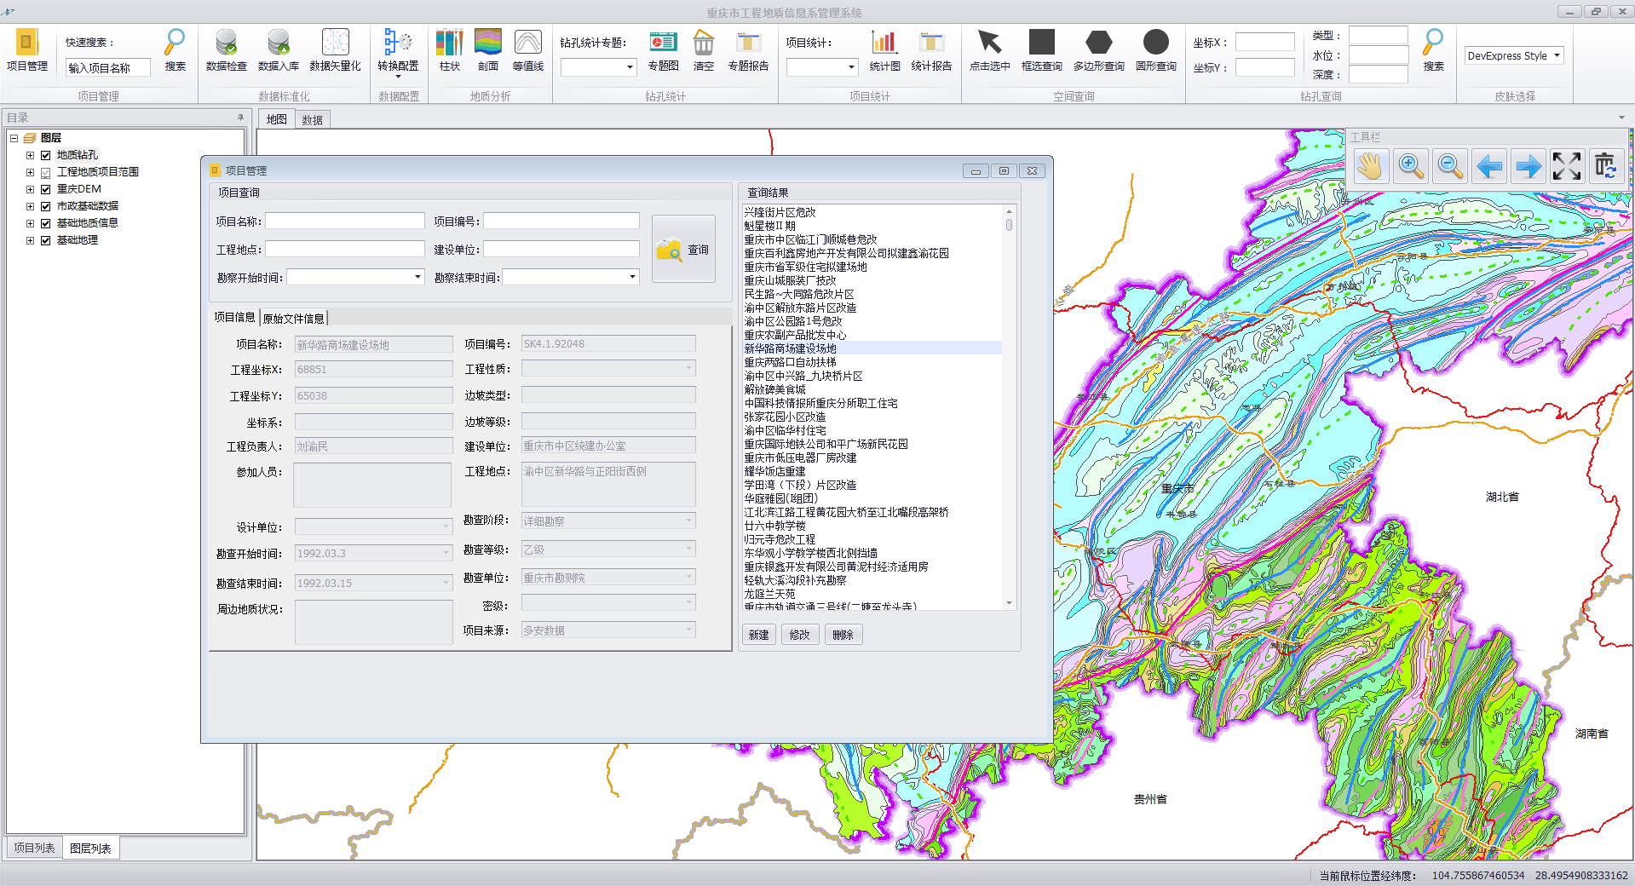The width and height of the screenshot is (1635, 886).
Task: Switch to the 数据 tab
Action: coord(312,120)
